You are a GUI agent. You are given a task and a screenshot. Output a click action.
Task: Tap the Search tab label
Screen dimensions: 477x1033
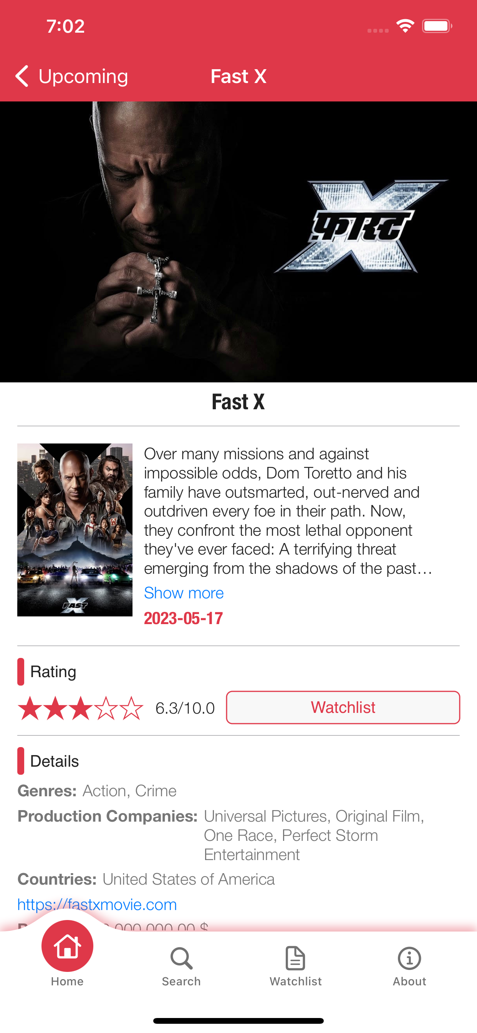(181, 981)
